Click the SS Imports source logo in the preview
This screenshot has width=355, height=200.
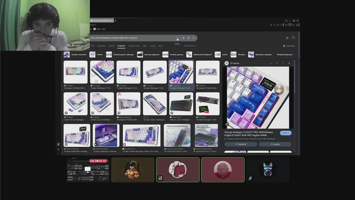227,63
